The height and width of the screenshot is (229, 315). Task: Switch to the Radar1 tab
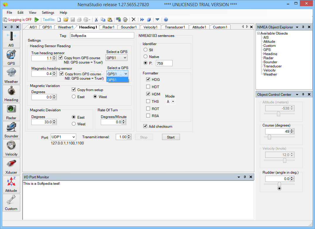coord(108,27)
